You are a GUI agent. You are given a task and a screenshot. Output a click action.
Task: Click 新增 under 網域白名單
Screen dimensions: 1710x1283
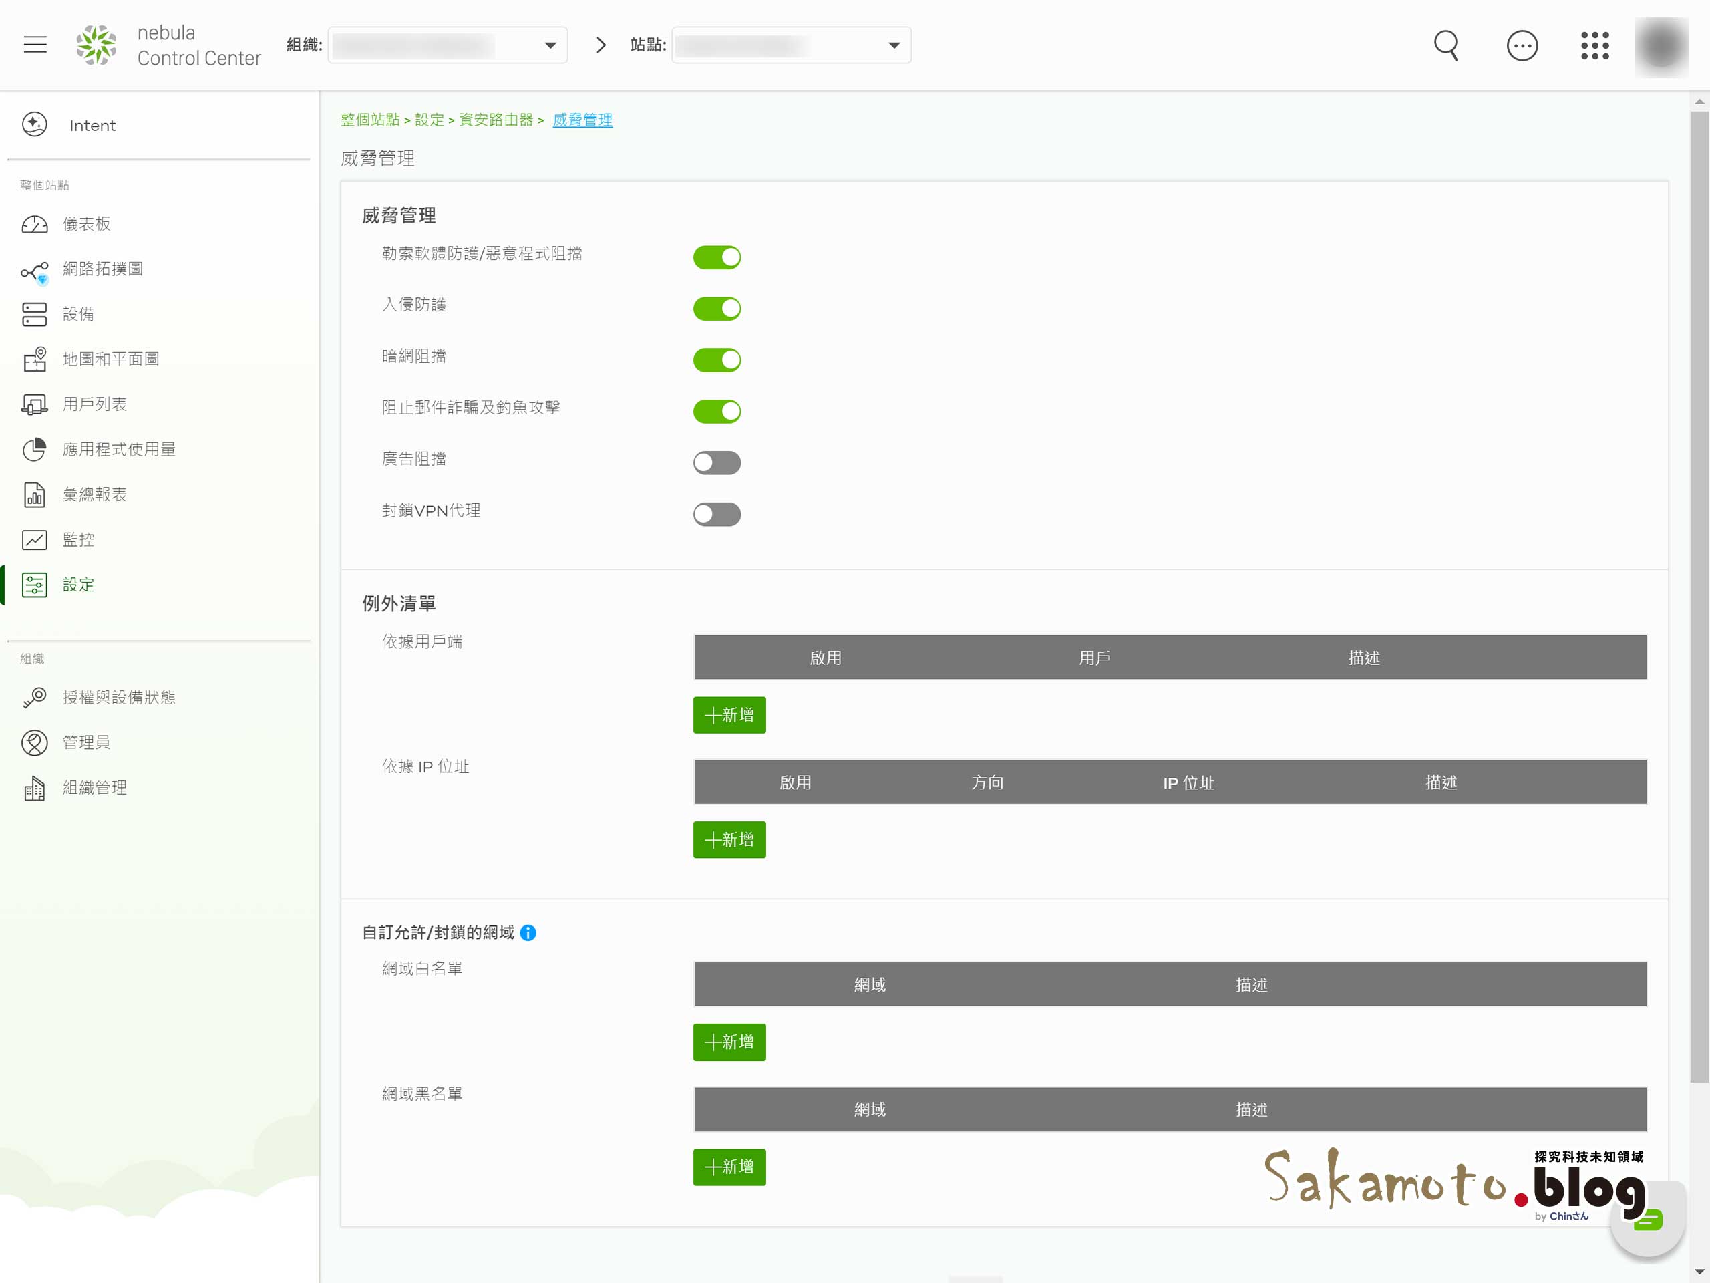729,1042
